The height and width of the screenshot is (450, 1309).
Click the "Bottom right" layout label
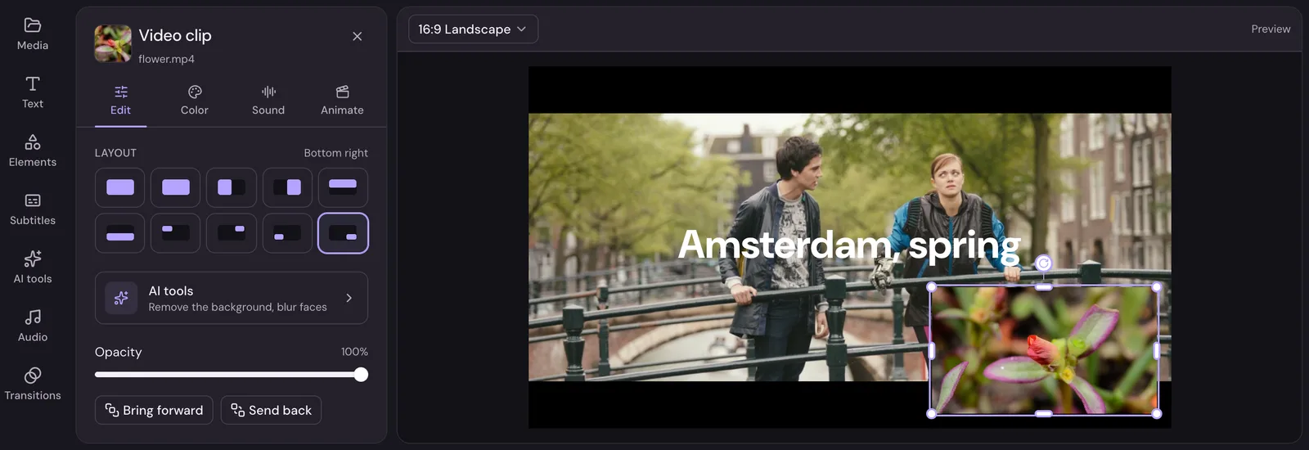point(335,153)
